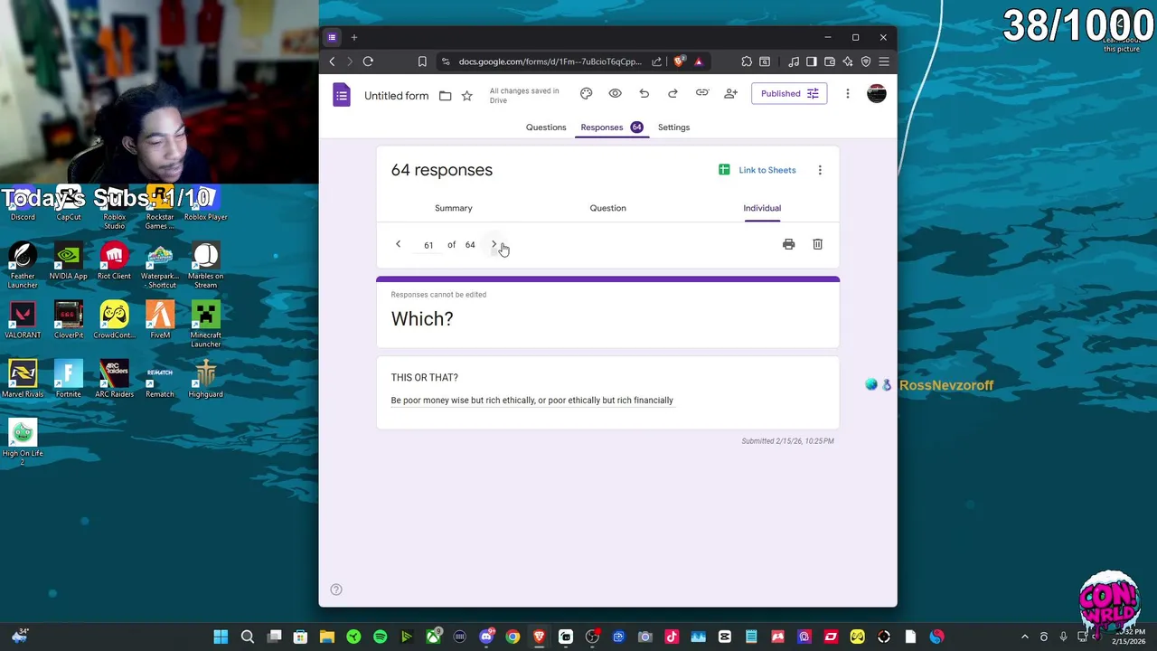This screenshot has height=651, width=1157.
Task: Open Brave Wallet icon
Action: 830,61
